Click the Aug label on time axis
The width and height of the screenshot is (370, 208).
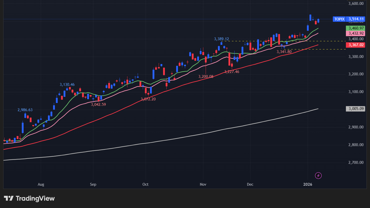coord(41,184)
